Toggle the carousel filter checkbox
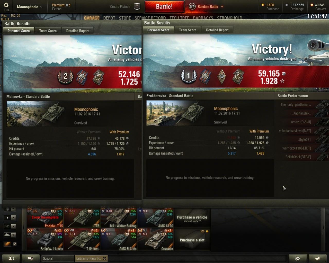Image resolution: width=329 pixels, height=263 pixels. coord(15,244)
